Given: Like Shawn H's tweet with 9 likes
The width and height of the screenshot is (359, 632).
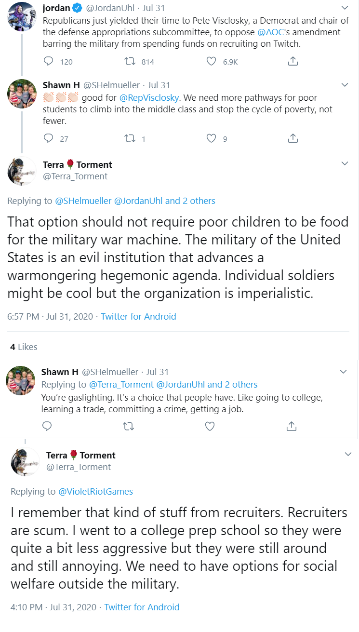Looking at the screenshot, I should pyautogui.click(x=211, y=138).
